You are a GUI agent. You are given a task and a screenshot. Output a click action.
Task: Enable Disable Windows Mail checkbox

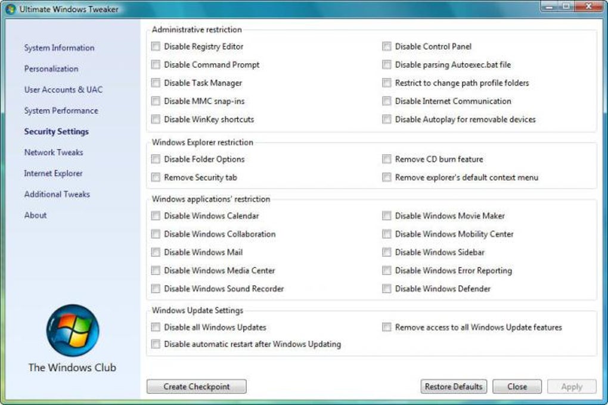pos(156,253)
